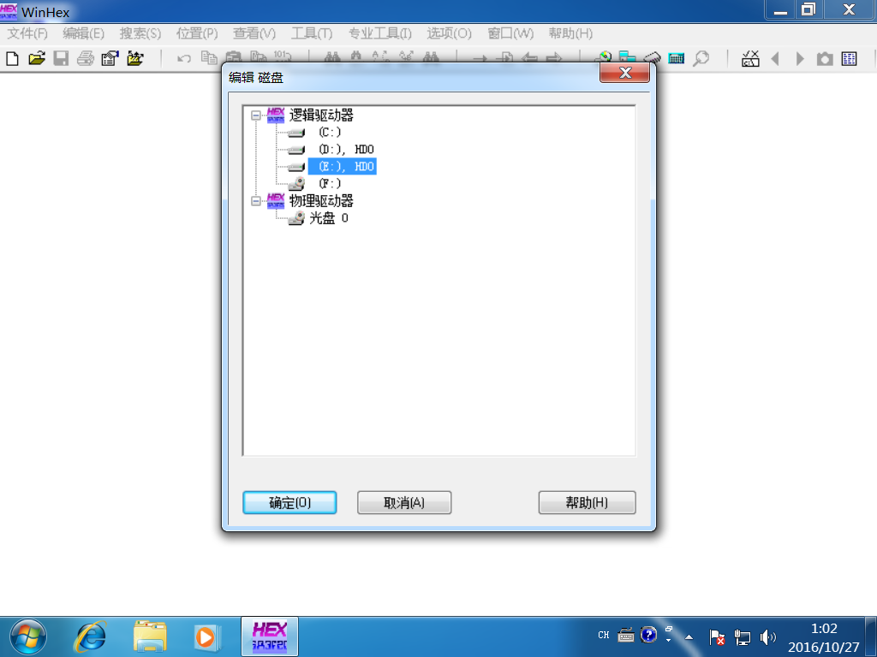Viewport: 877px width, 657px height.
Task: Click the WinHex taskbar button
Action: click(x=270, y=636)
